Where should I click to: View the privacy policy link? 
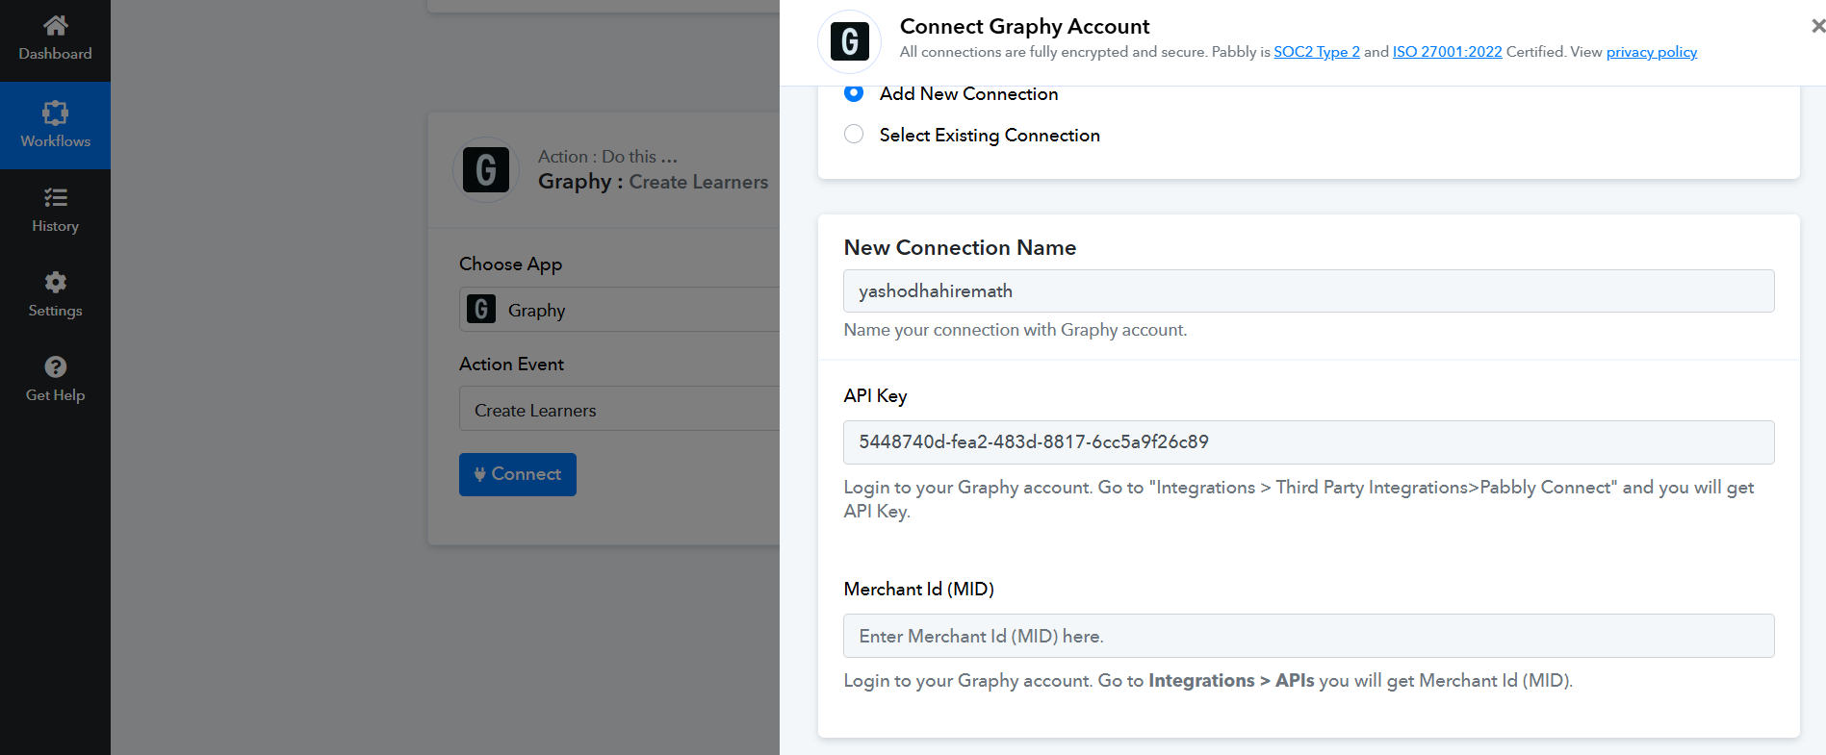(1651, 52)
